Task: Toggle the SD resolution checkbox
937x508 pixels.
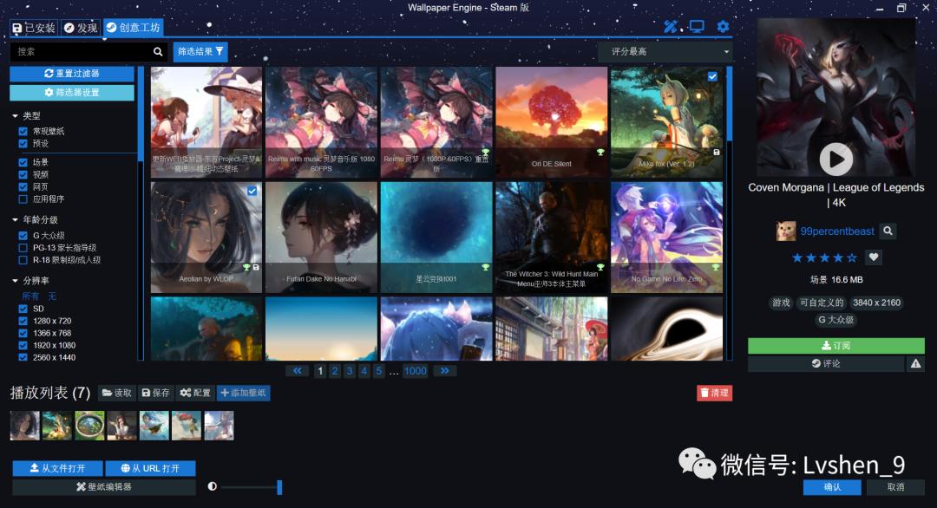Action: [23, 309]
